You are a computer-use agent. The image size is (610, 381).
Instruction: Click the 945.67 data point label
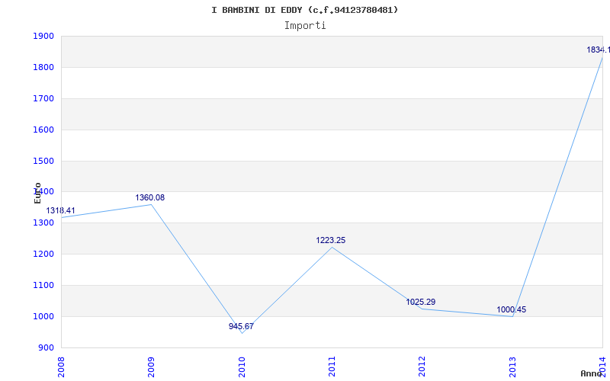[241, 327]
